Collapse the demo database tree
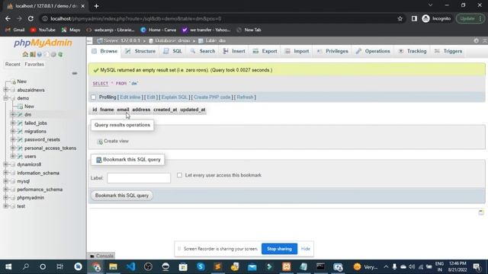The width and height of the screenshot is (488, 274). (x=5, y=98)
